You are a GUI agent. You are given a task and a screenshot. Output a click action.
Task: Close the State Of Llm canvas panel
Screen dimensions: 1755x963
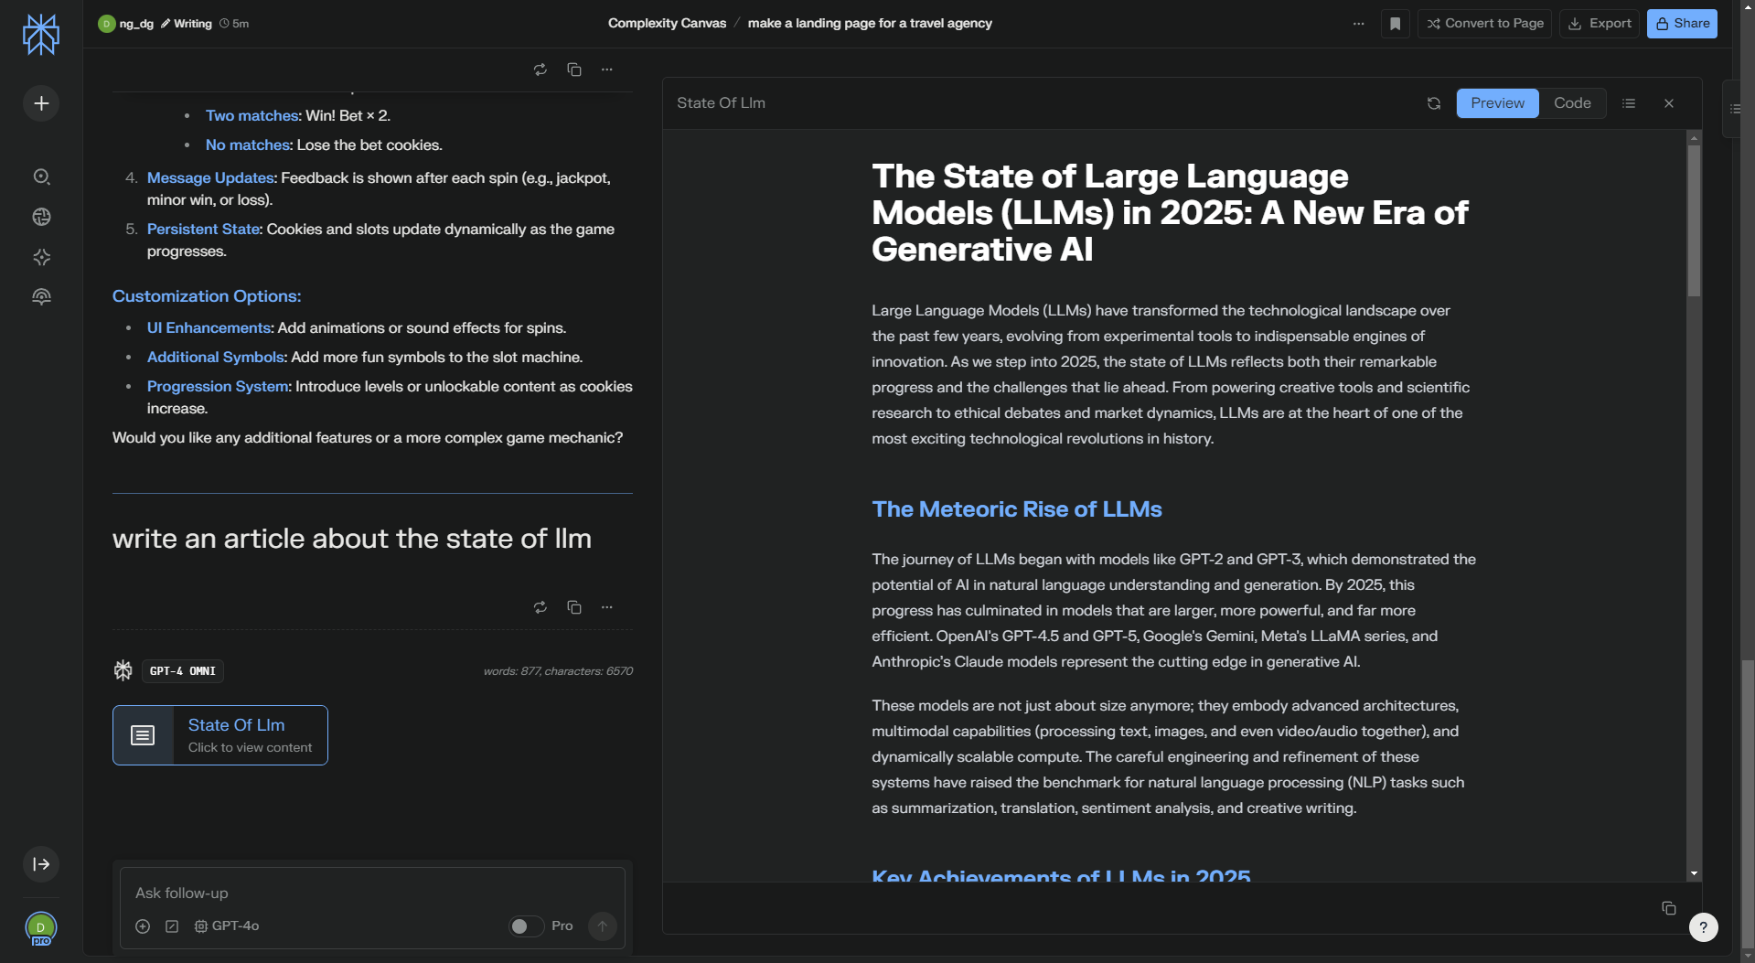(x=1669, y=103)
